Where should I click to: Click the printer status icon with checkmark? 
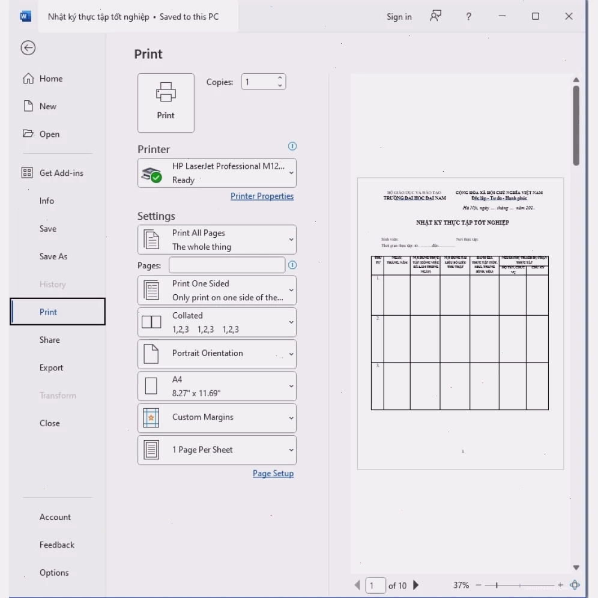coord(151,175)
